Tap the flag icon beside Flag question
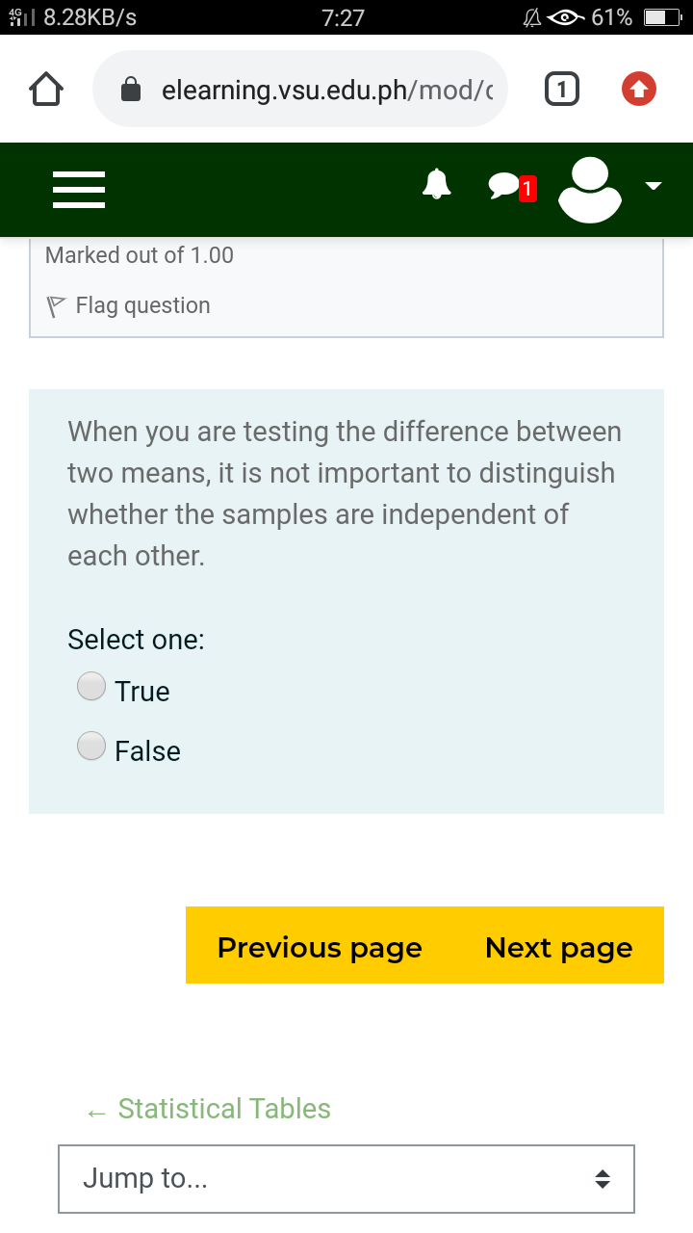This screenshot has width=693, height=1233. point(57,306)
